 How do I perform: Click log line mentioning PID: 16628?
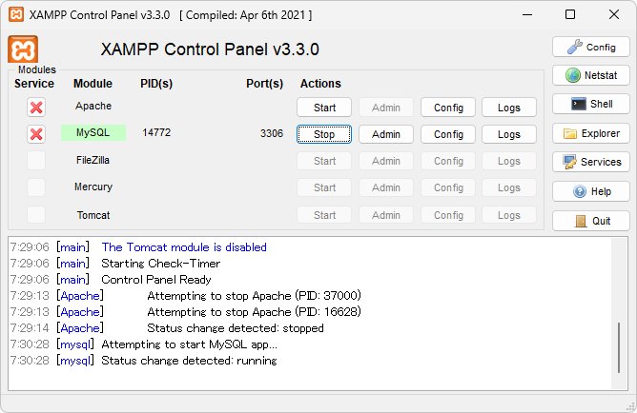[254, 312]
